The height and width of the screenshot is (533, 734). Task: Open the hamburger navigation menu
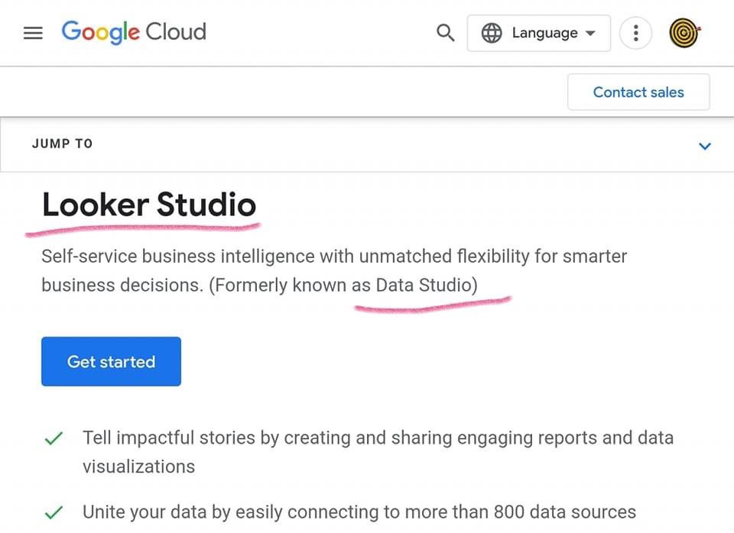point(33,33)
